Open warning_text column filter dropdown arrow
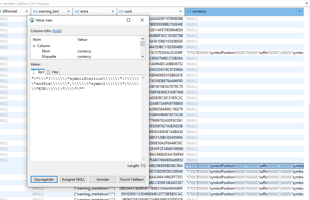 [68, 11]
